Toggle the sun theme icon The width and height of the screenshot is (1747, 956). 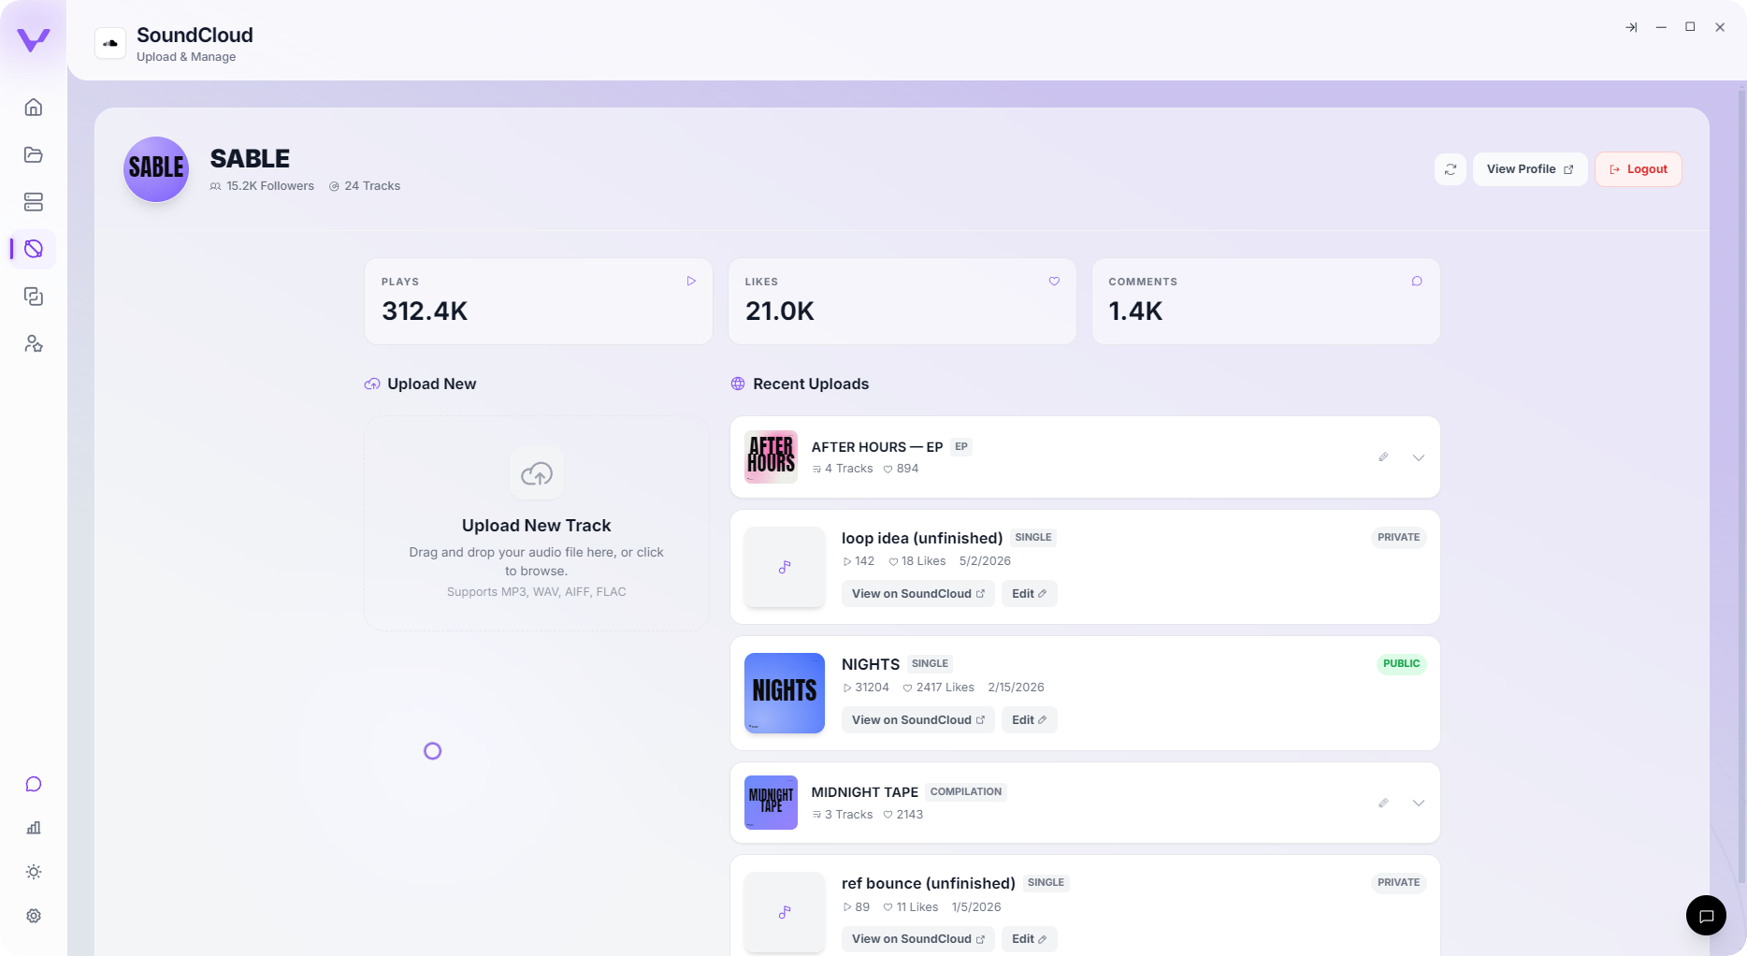[x=34, y=872]
